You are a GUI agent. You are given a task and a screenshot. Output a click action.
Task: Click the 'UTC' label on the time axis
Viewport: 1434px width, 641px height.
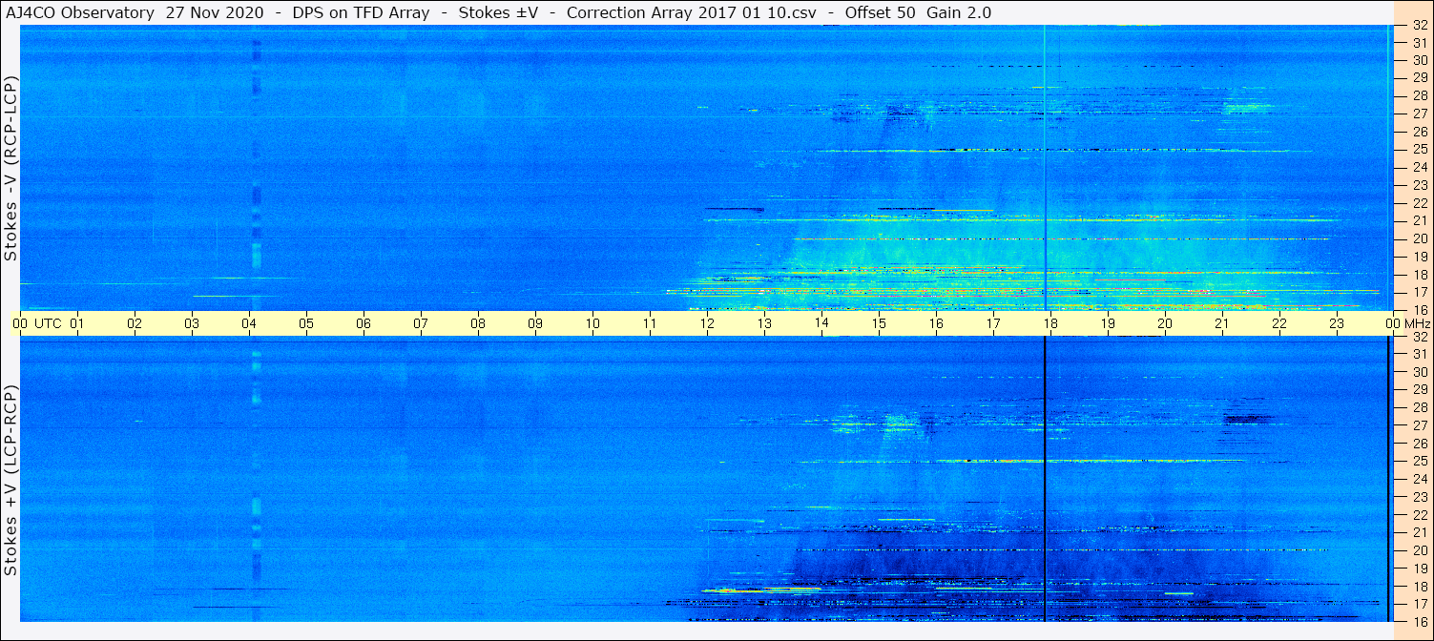[49, 323]
